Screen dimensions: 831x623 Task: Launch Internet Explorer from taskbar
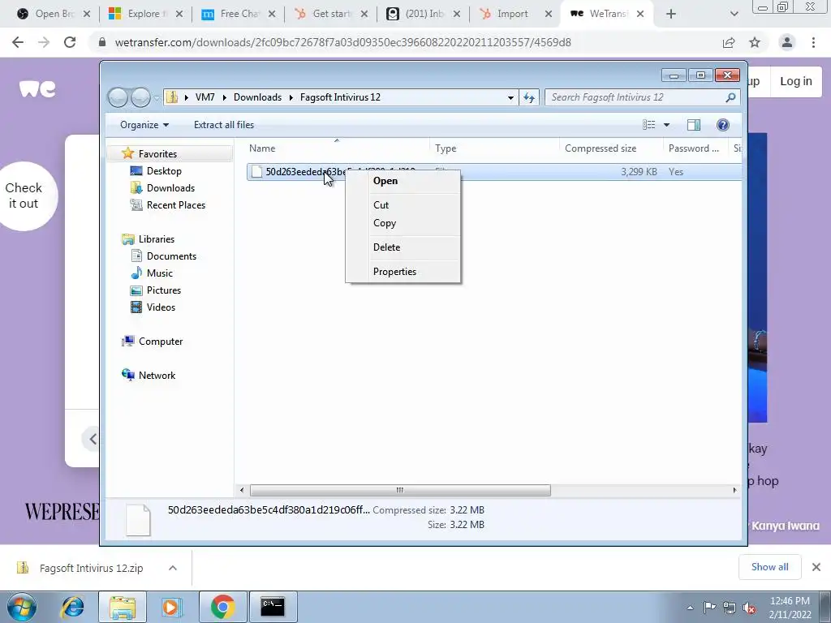(x=72, y=607)
